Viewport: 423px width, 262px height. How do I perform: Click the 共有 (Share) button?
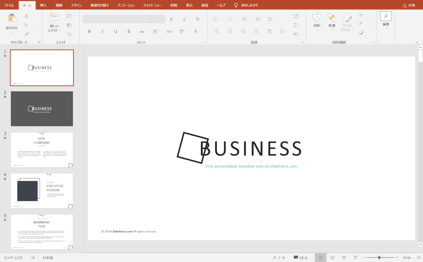click(409, 5)
